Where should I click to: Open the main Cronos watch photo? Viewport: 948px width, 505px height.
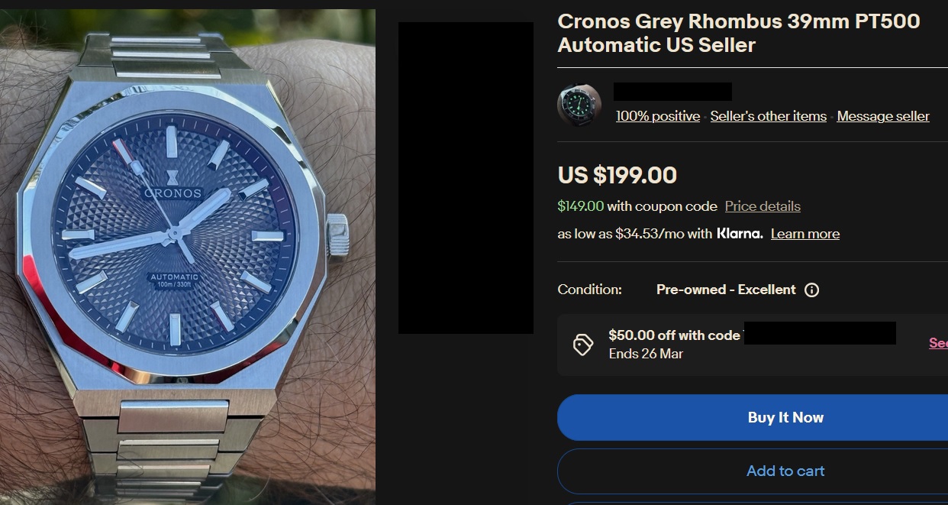tap(188, 257)
